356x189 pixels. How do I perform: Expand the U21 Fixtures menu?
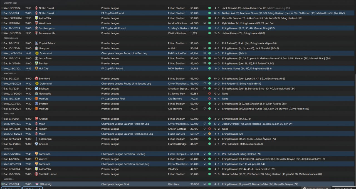tap(11, 188)
